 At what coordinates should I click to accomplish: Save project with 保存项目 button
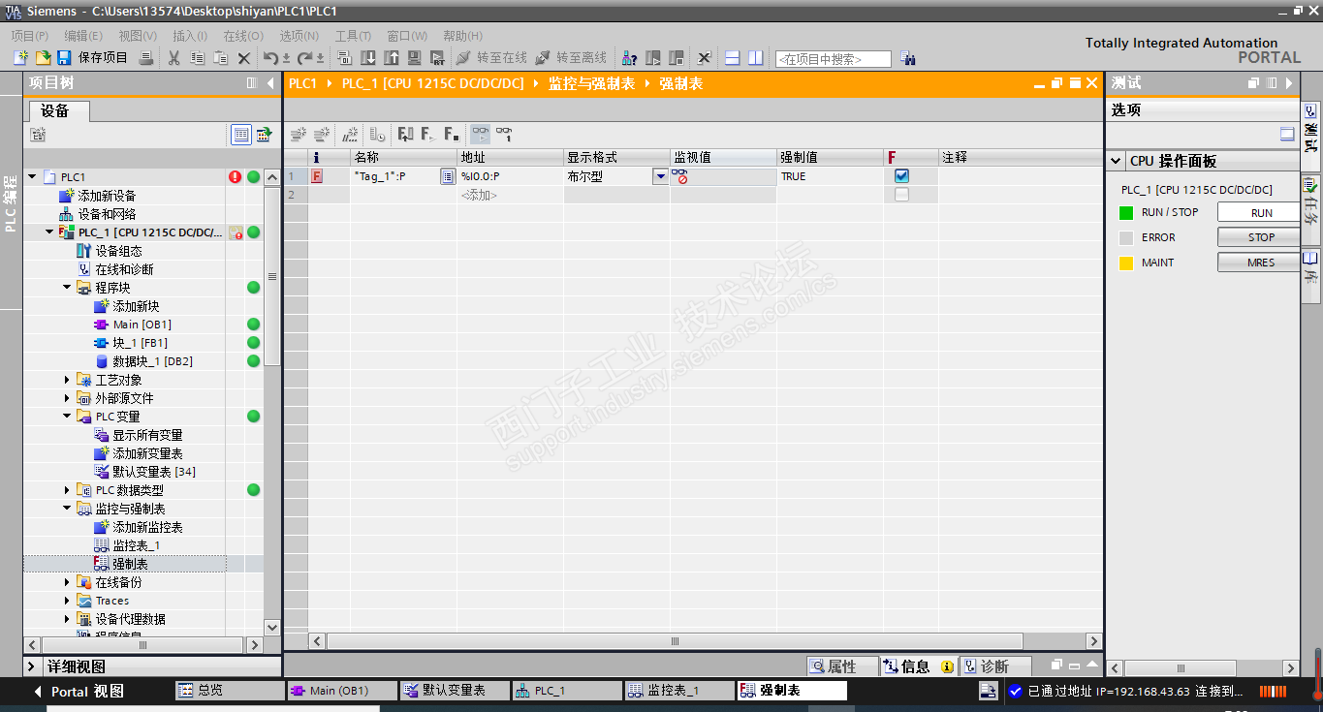pos(93,58)
